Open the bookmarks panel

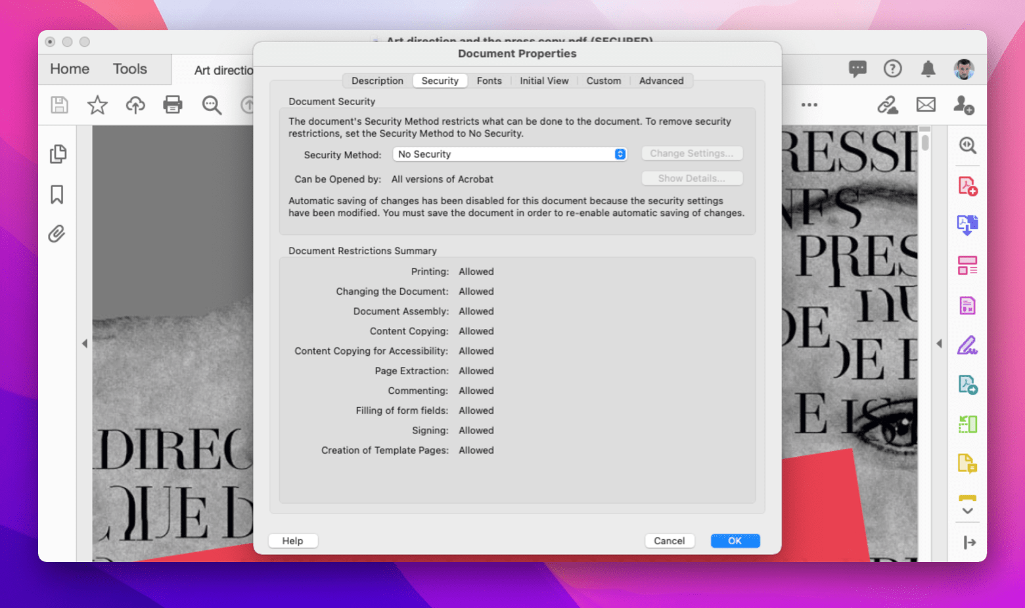57,194
